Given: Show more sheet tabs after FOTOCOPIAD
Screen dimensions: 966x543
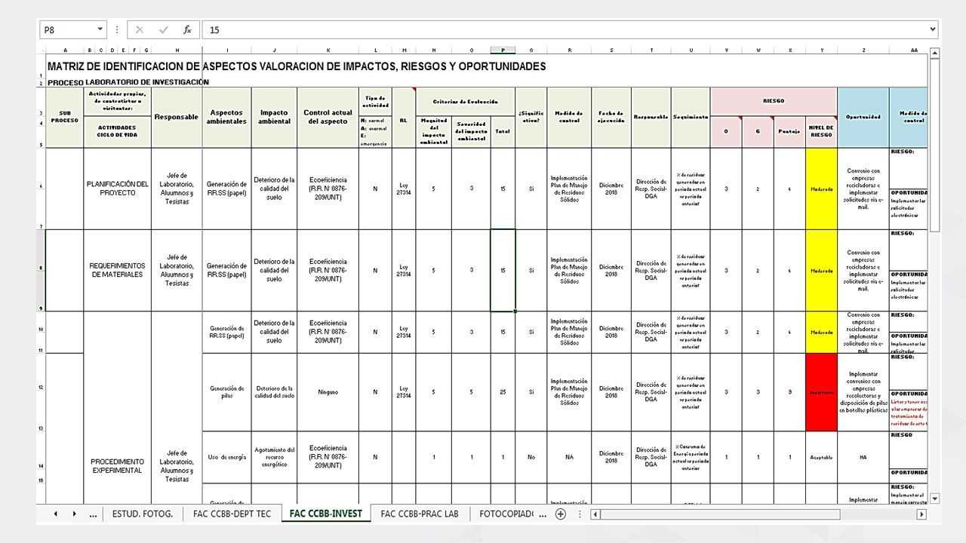Looking at the screenshot, I should tap(542, 514).
